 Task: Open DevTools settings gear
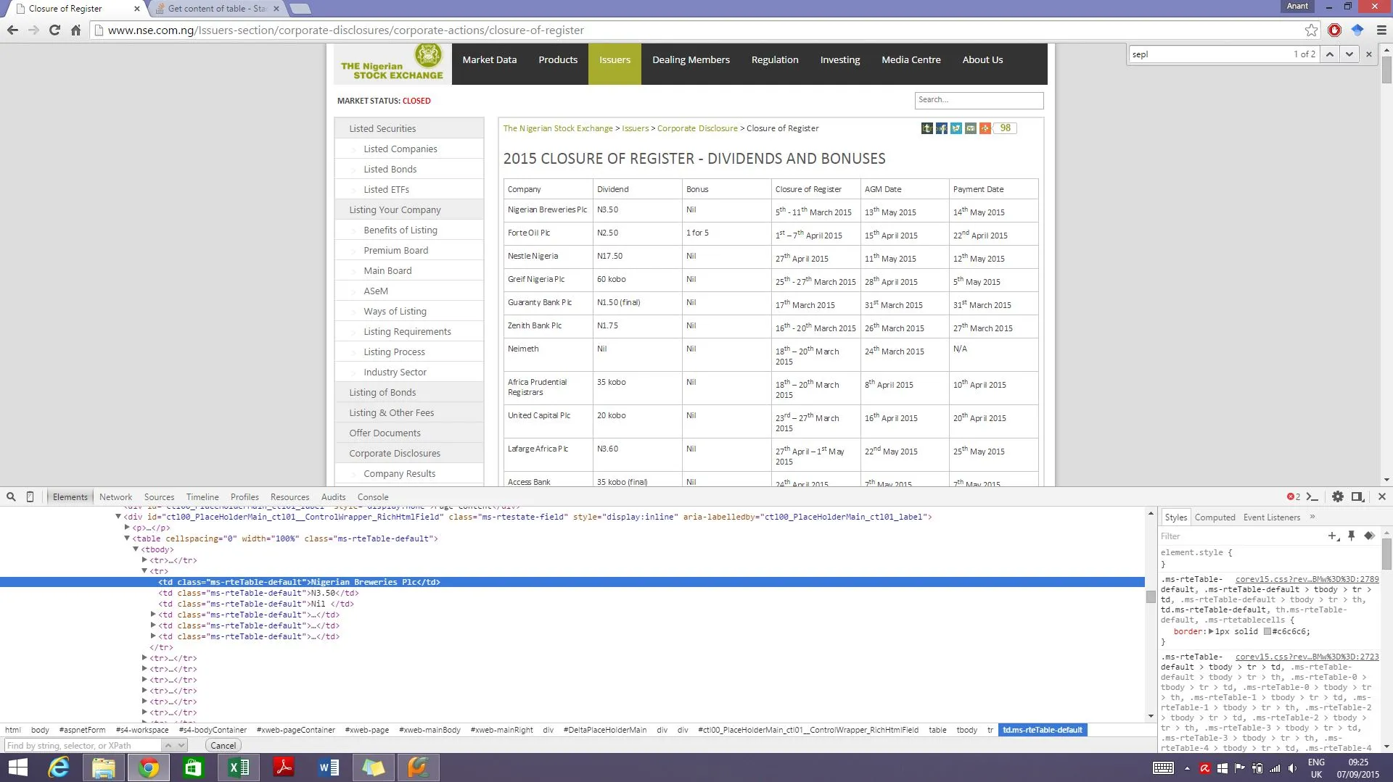pyautogui.click(x=1338, y=496)
